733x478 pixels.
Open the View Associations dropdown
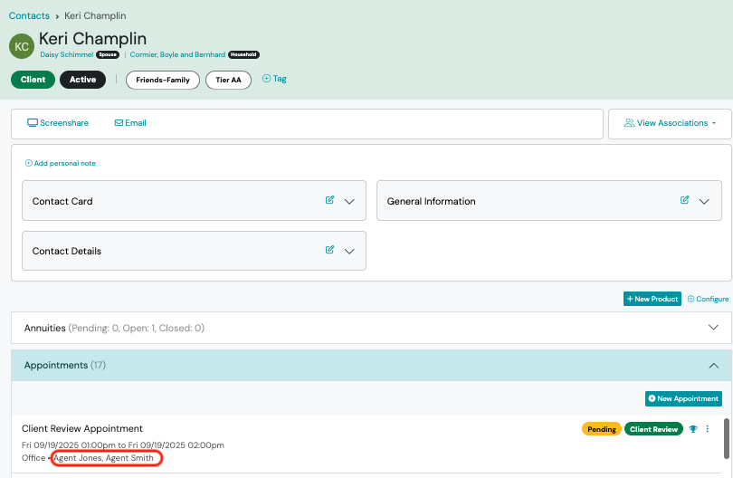(670, 123)
